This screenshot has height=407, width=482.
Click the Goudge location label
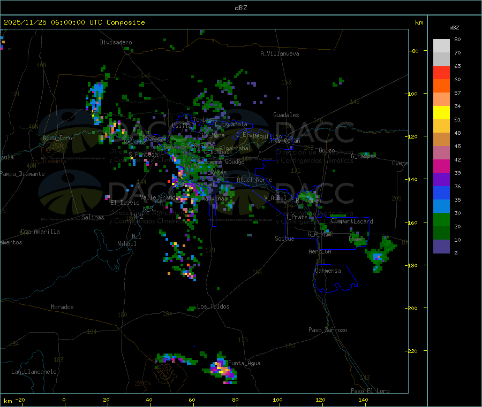pyautogui.click(x=235, y=162)
